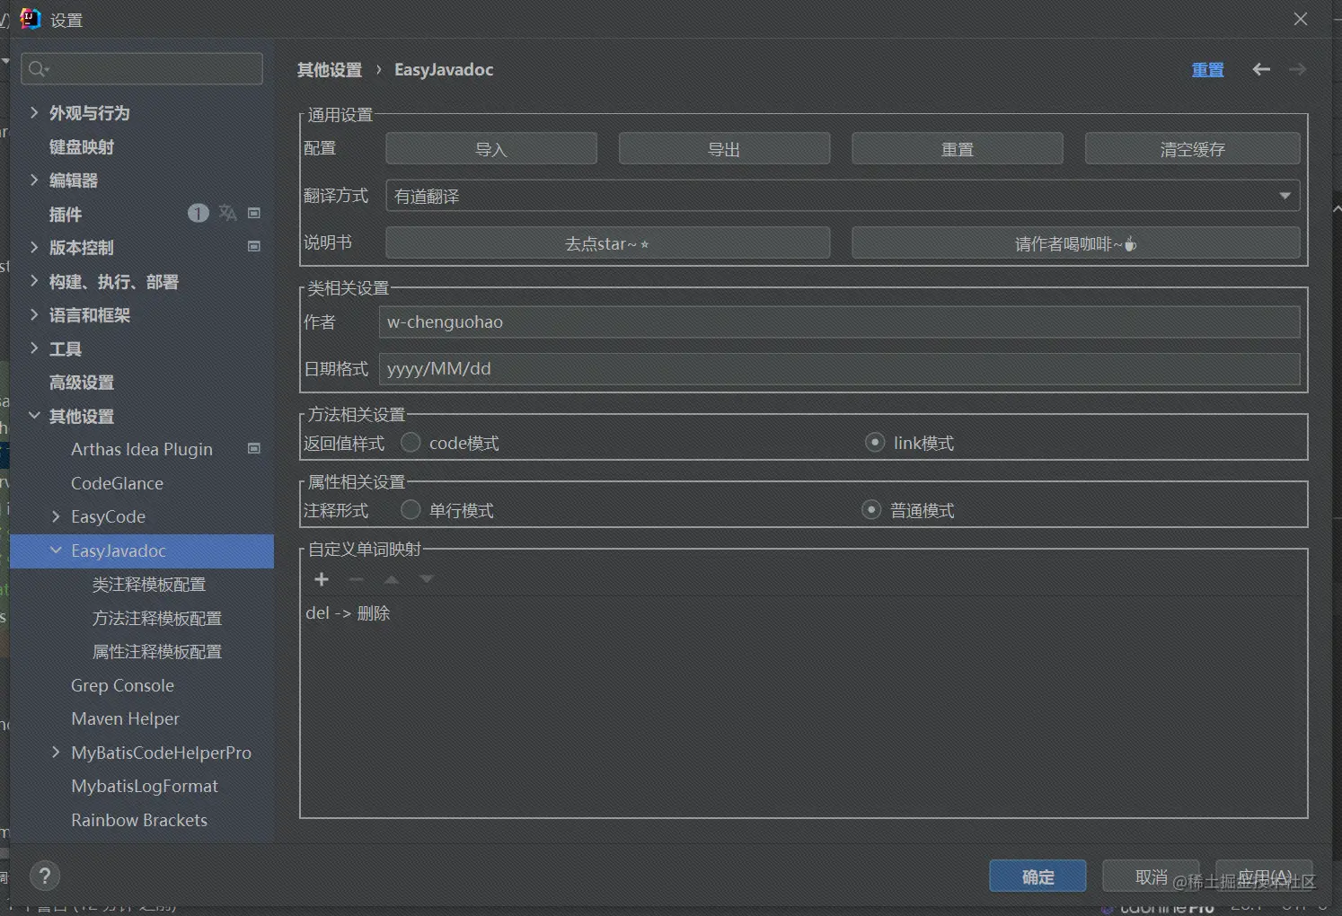Click the IntelliJ logo in title bar
Viewport: 1342px width, 916px height.
[31, 18]
